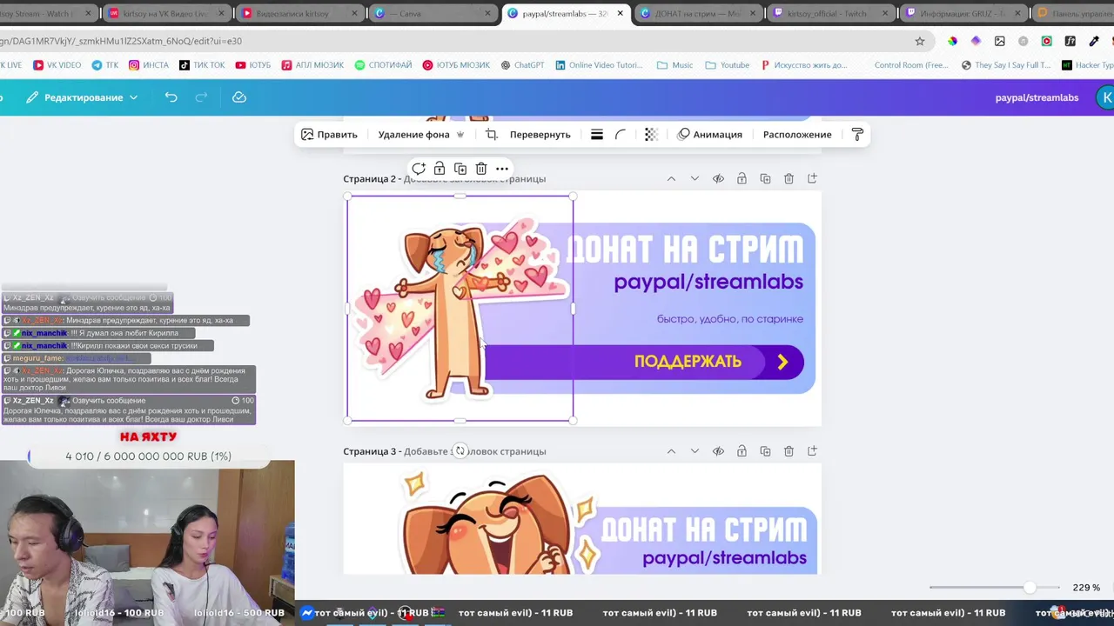The image size is (1114, 626).
Task: Click the 229 % zoom value
Action: [1085, 588]
